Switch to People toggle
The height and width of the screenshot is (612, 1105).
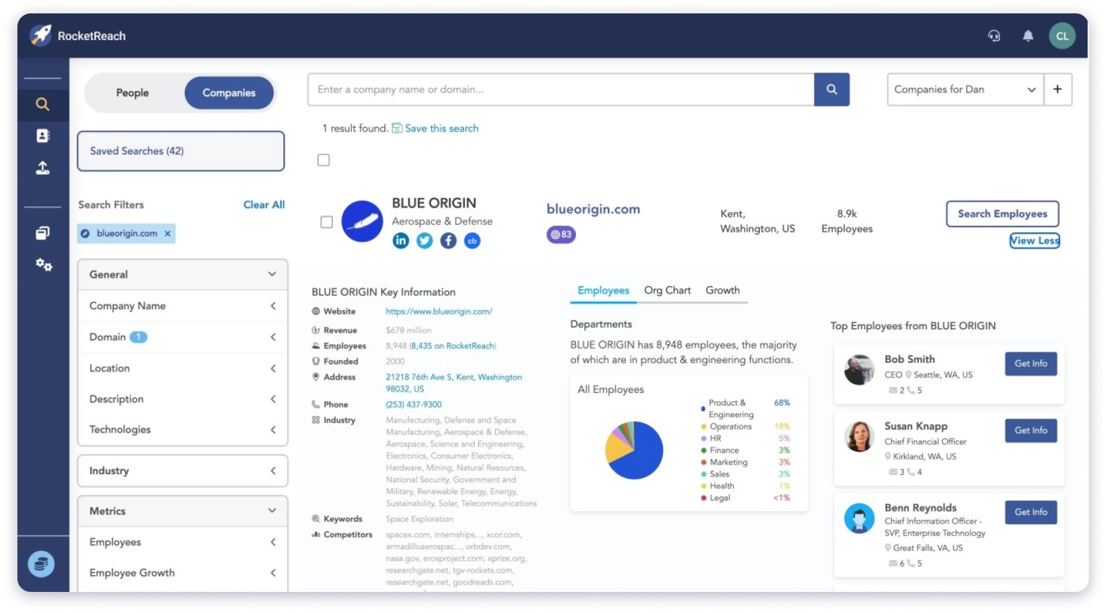tap(133, 93)
